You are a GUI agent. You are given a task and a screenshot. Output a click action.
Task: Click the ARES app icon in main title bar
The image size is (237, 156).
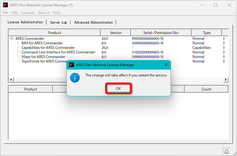tap(5, 5)
